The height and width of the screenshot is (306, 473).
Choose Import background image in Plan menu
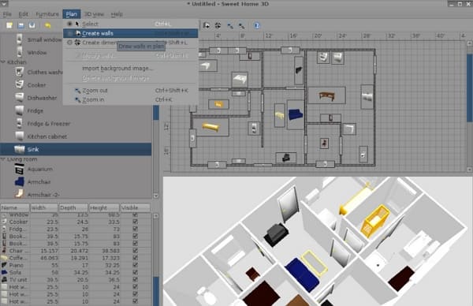(x=131, y=69)
